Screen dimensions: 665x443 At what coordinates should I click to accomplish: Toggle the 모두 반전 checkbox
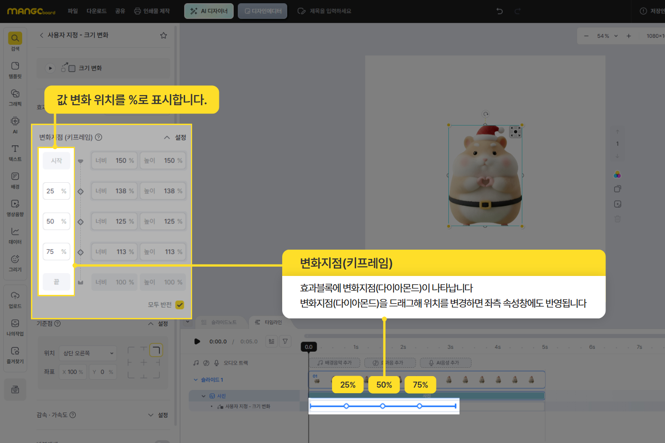coord(180,305)
